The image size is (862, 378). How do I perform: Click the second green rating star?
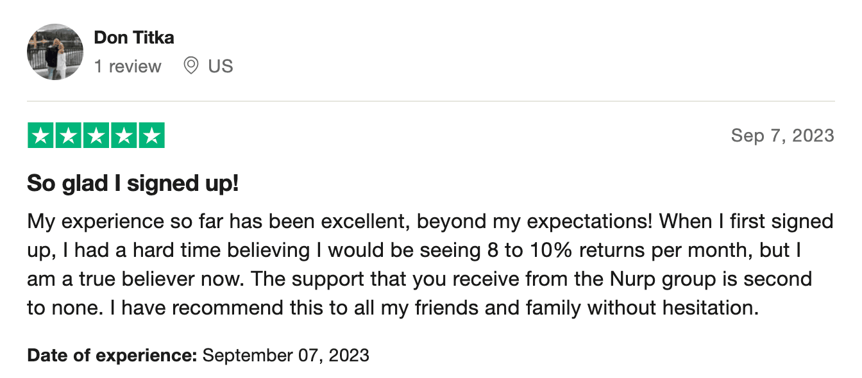(x=69, y=135)
